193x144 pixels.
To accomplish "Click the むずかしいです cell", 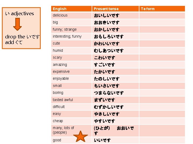I will (x=116, y=107).
